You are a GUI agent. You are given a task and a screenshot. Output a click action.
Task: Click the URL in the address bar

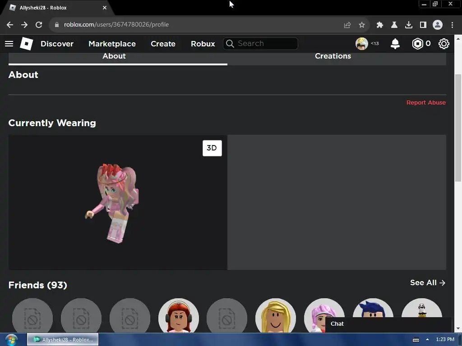[116, 25]
